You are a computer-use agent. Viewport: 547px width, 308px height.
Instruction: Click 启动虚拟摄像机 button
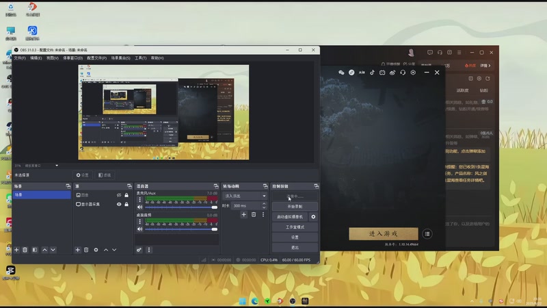(x=290, y=217)
